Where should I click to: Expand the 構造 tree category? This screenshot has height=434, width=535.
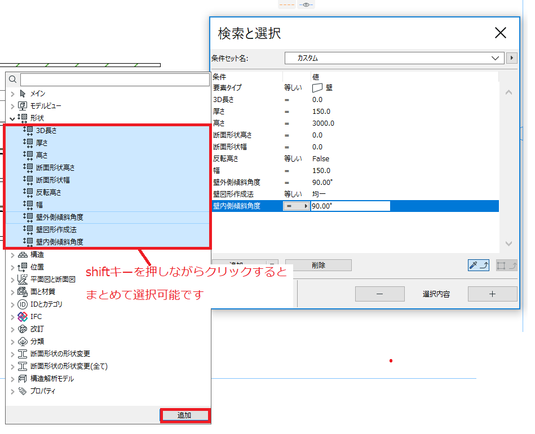[x=12, y=255]
